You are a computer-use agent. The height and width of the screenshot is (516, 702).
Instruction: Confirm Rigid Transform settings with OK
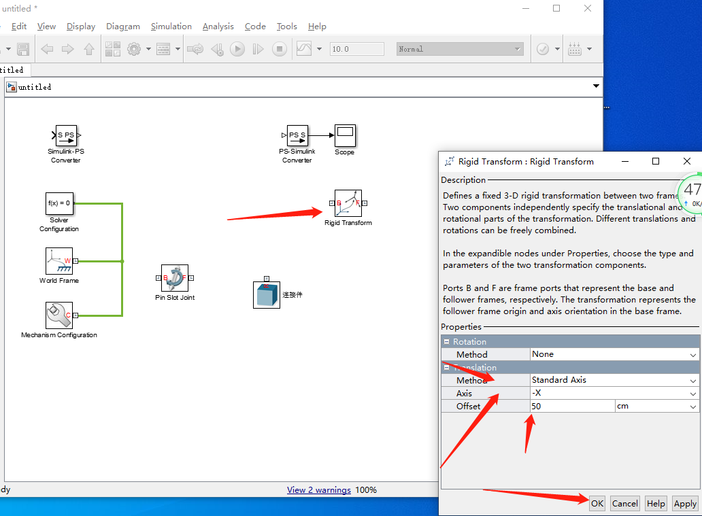[x=597, y=503]
